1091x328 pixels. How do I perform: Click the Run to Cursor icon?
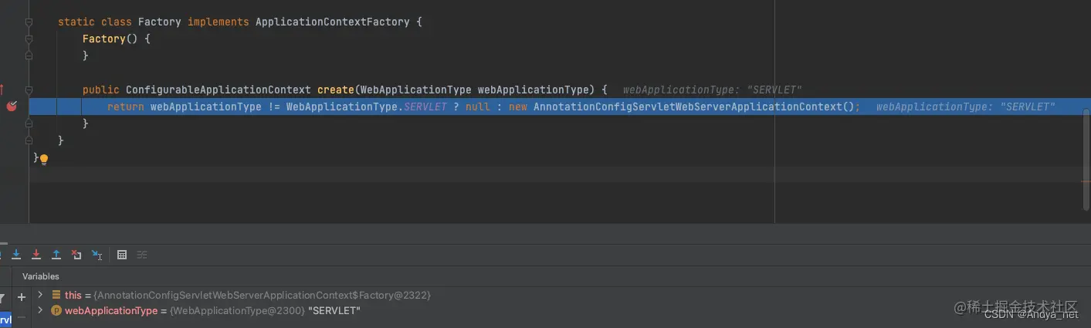click(97, 255)
